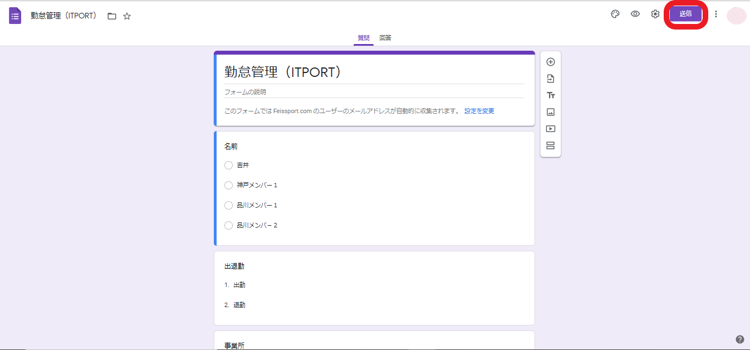The width and height of the screenshot is (750, 350).
Task: Open the Google Forms home icon
Action: [x=15, y=16]
